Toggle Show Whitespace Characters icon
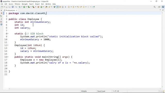Screen dimensions: 165x93 [65, 7]
